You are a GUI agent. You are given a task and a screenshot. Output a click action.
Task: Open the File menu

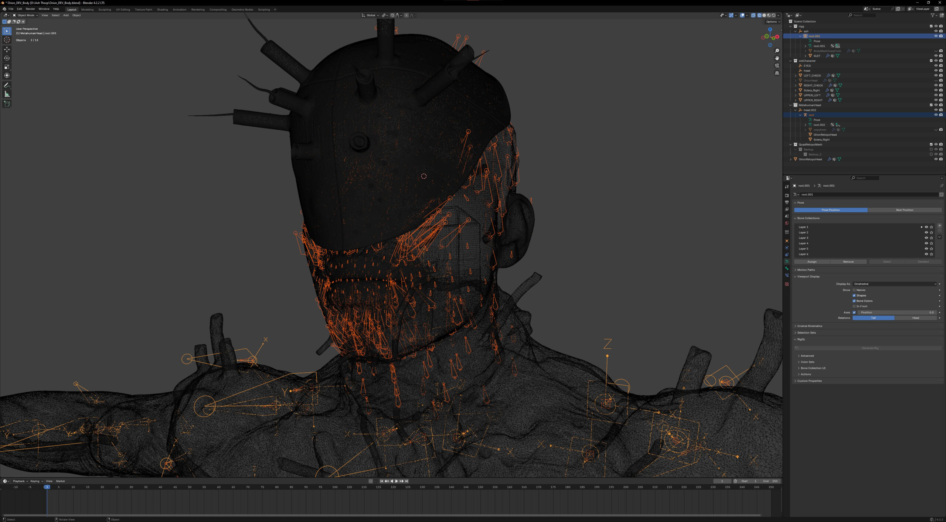11,9
